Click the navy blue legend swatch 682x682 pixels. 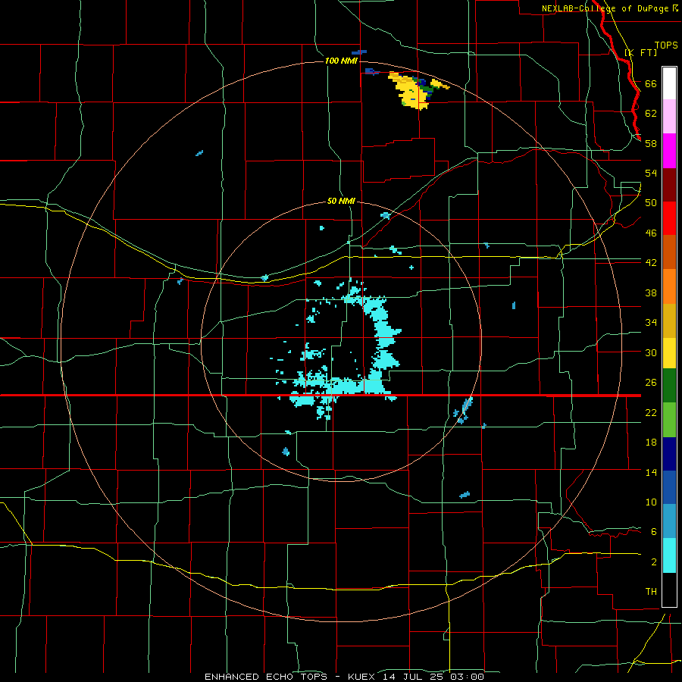(669, 454)
